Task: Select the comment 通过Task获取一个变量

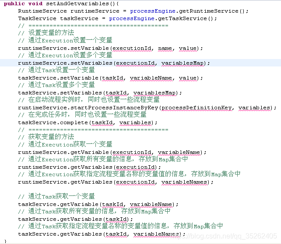Action: click(x=61, y=196)
